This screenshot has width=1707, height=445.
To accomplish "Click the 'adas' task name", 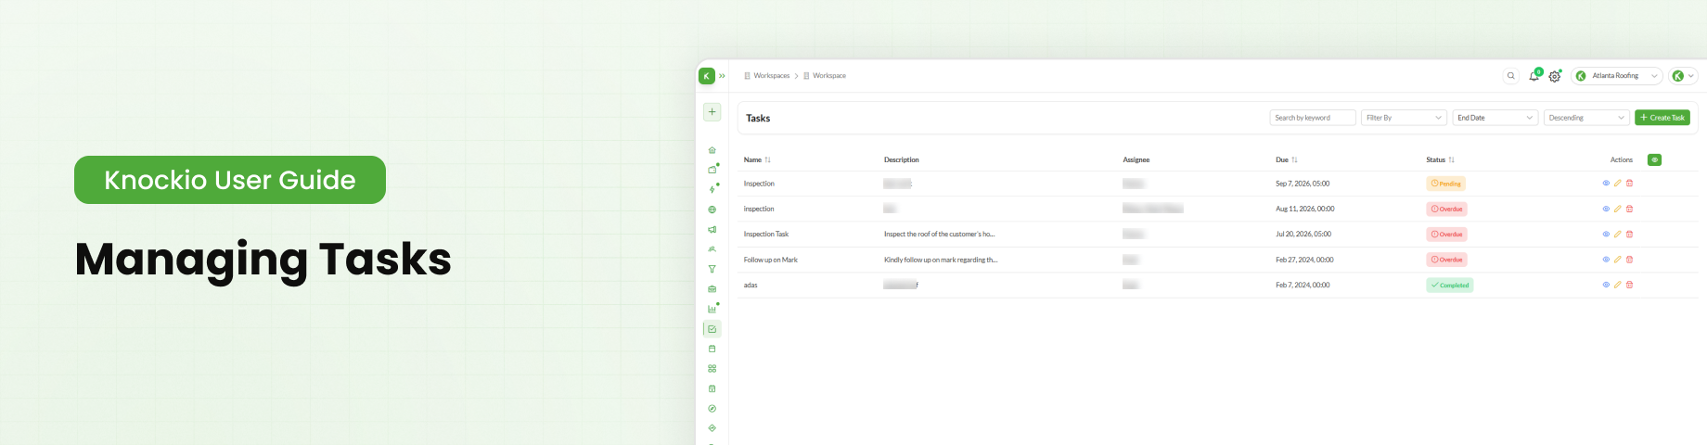I will [751, 286].
